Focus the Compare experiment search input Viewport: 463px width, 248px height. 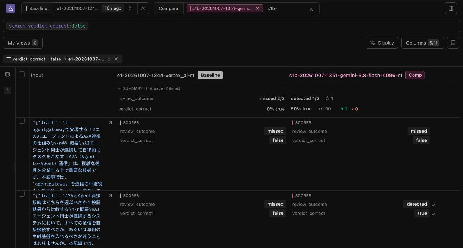[286, 8]
